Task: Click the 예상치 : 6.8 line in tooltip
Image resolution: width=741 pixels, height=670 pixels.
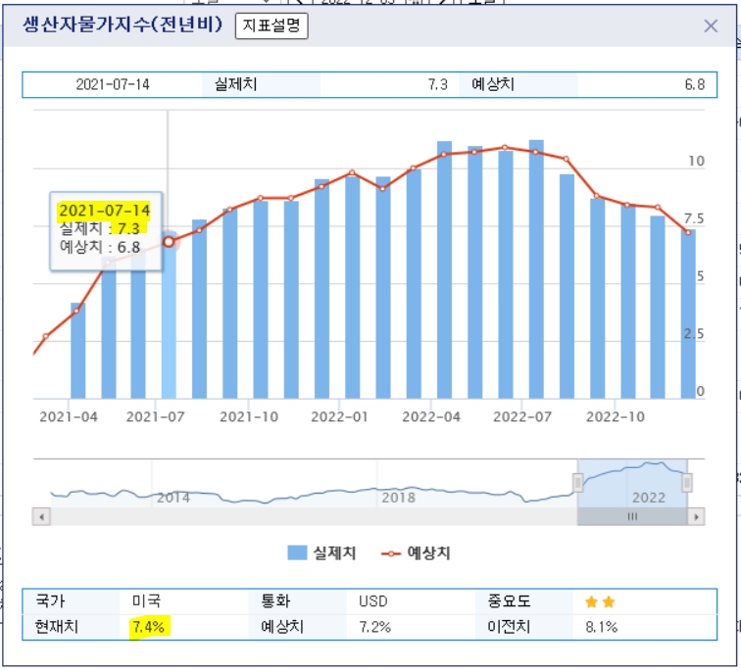Action: (100, 247)
